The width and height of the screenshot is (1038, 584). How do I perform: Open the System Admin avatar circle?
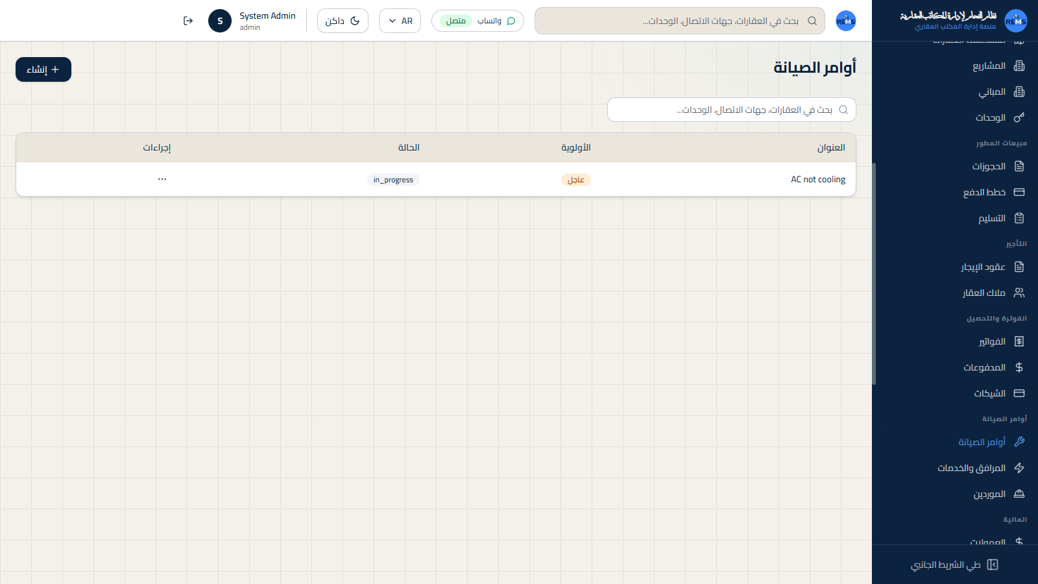[220, 21]
